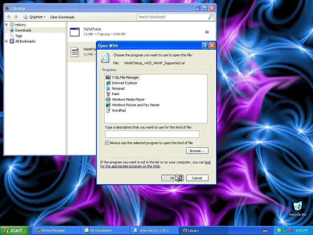
Task: Select the Tags label in Library sidebar
Action: [x=19, y=36]
